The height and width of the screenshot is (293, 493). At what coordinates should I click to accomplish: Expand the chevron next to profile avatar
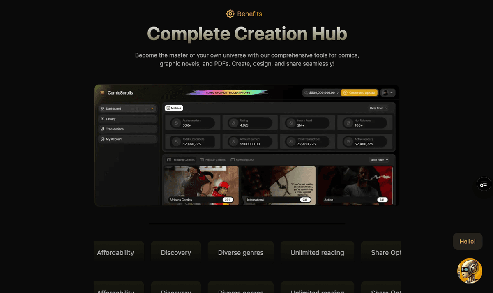pyautogui.click(x=392, y=93)
